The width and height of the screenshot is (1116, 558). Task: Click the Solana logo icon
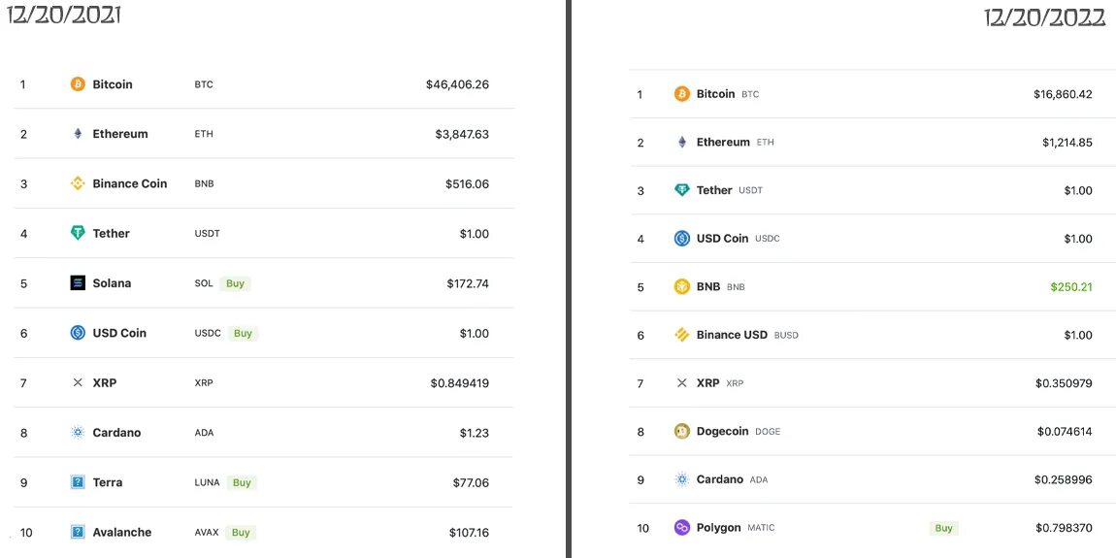(x=78, y=283)
